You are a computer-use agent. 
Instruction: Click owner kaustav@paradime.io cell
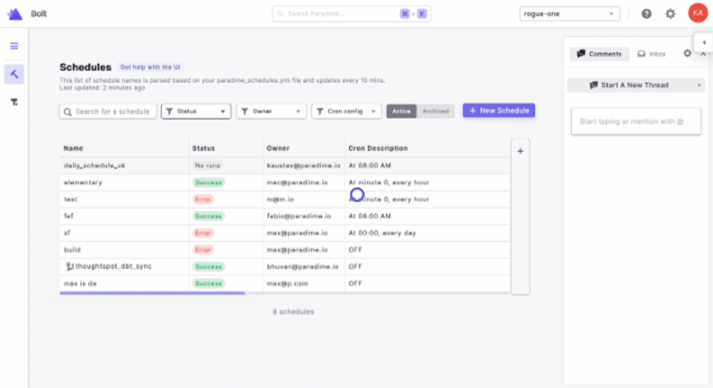point(303,166)
